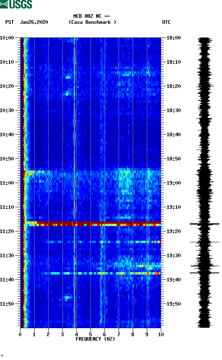
Task: Click the '11:20' PST time label
Action: click(7, 231)
